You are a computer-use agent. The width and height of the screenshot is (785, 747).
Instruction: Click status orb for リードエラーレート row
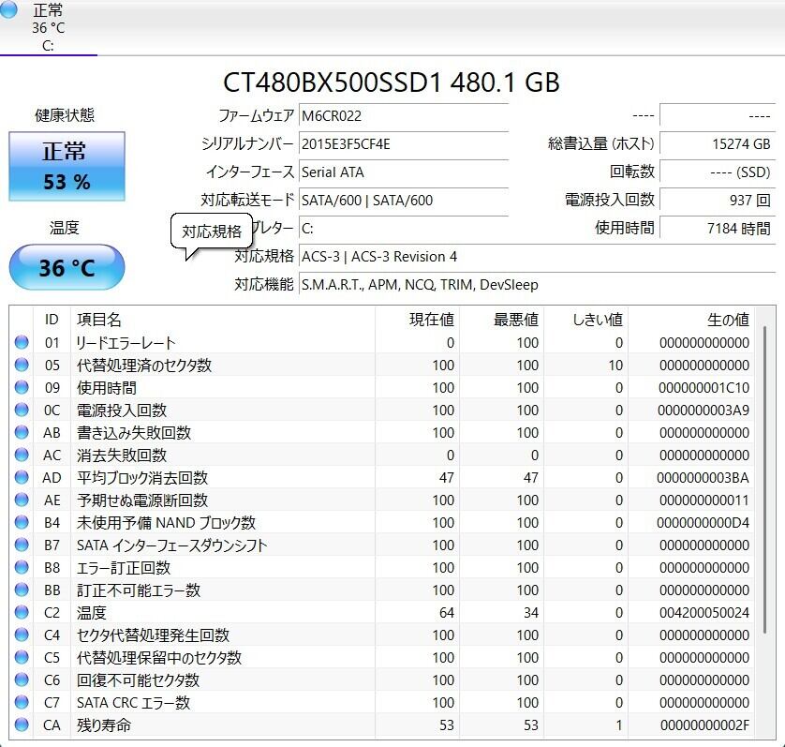[22, 343]
